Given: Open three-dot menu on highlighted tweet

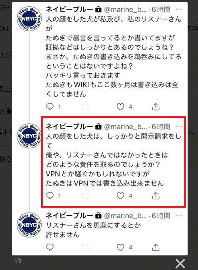Looking at the screenshot, I should pyautogui.click(x=179, y=127).
